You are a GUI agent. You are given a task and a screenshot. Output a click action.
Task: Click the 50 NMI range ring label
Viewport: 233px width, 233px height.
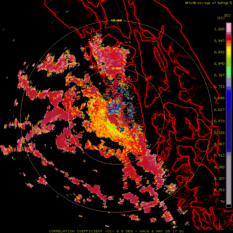point(116,68)
